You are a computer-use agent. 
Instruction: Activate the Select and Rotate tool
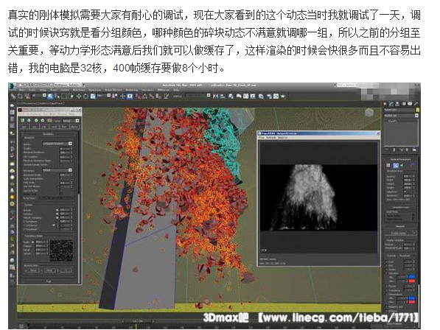point(85,96)
